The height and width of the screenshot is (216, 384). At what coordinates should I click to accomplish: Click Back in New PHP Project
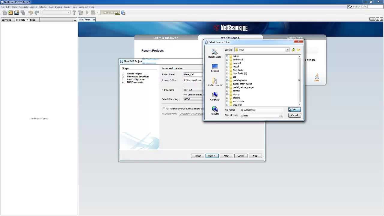pos(198,156)
